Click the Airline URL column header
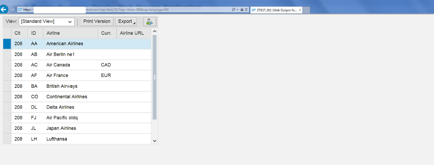Screen dimensions: 434x165 click(x=134, y=33)
